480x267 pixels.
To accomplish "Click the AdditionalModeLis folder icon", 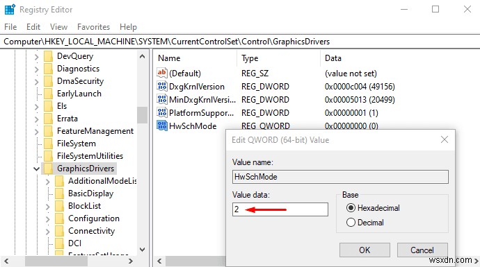I will click(59, 181).
